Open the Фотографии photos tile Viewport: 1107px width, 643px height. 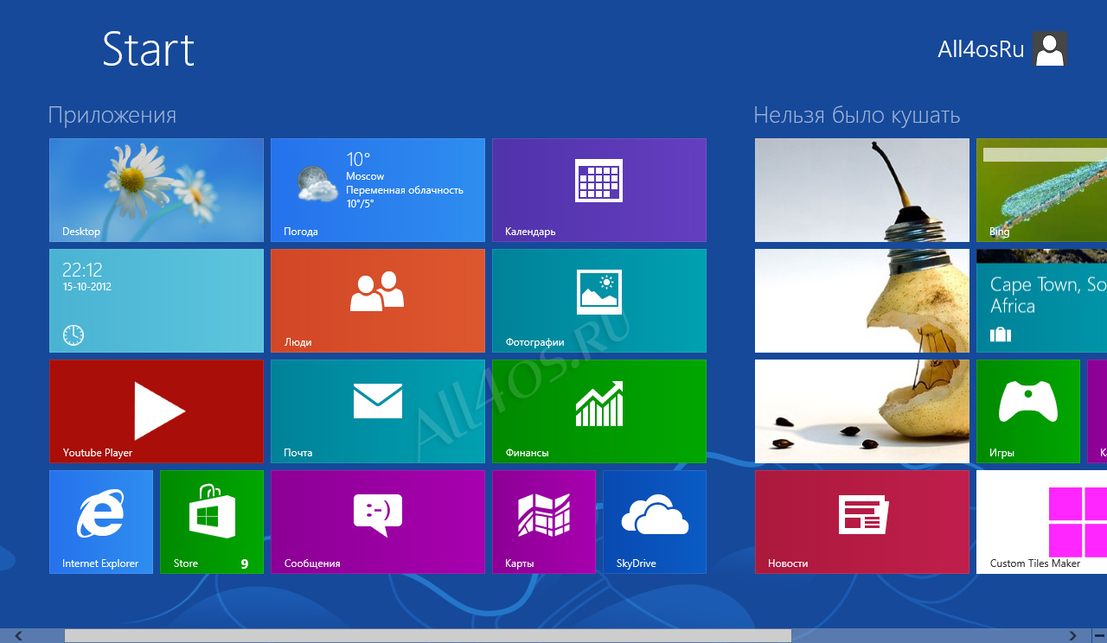(x=599, y=301)
